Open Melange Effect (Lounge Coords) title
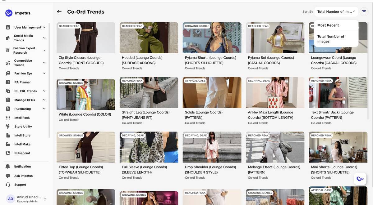Screen dimensions: 373x205 pos(274,170)
